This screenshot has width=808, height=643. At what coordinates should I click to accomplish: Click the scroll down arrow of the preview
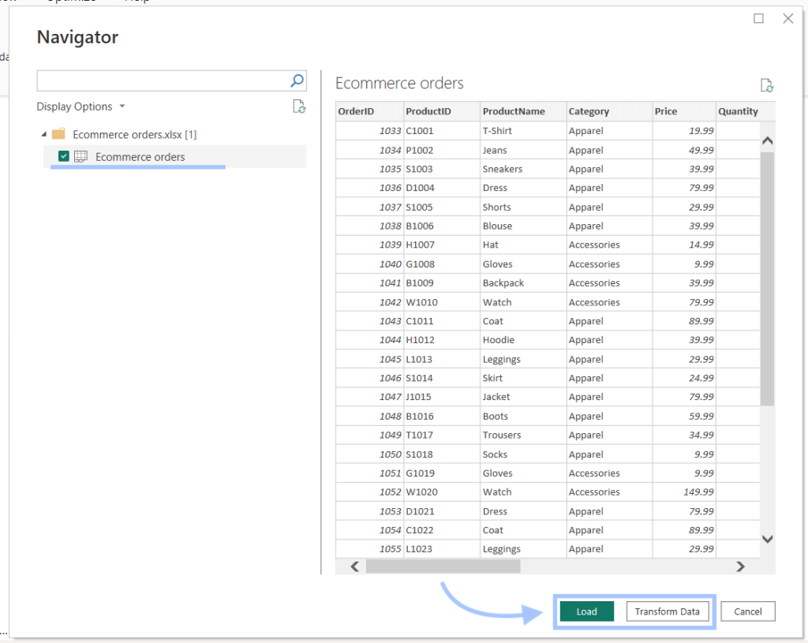[x=767, y=539]
